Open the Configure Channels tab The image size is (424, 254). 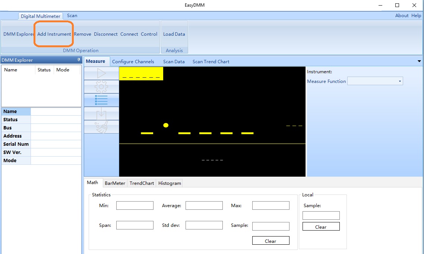133,62
